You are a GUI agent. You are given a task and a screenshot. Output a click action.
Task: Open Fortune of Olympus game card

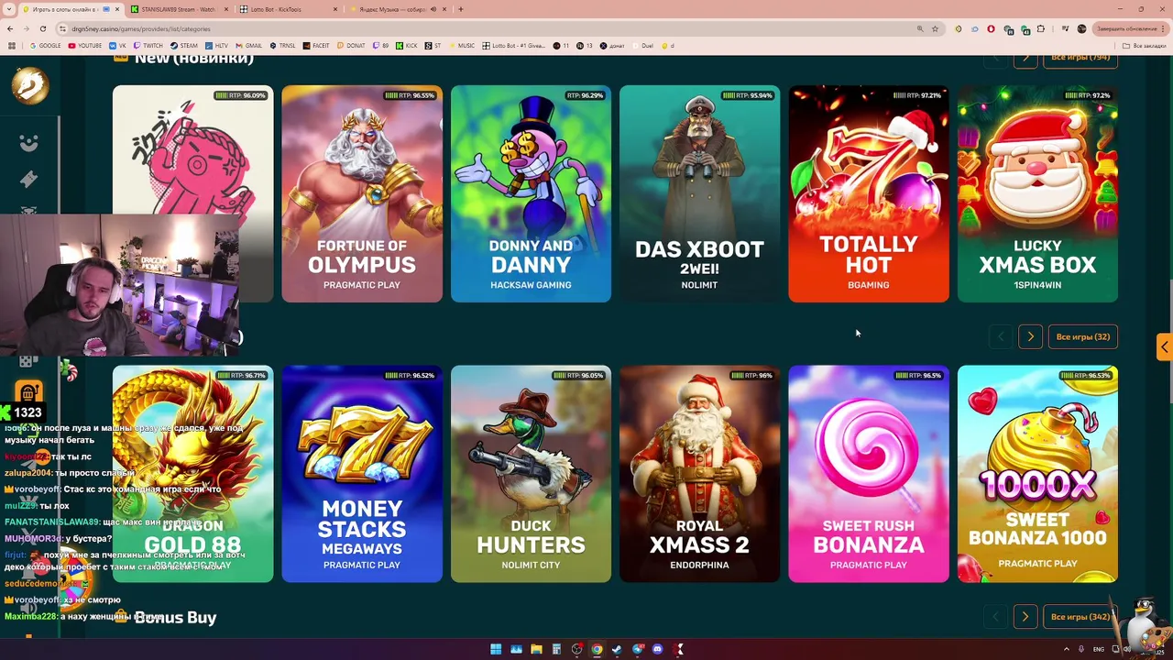point(362,193)
